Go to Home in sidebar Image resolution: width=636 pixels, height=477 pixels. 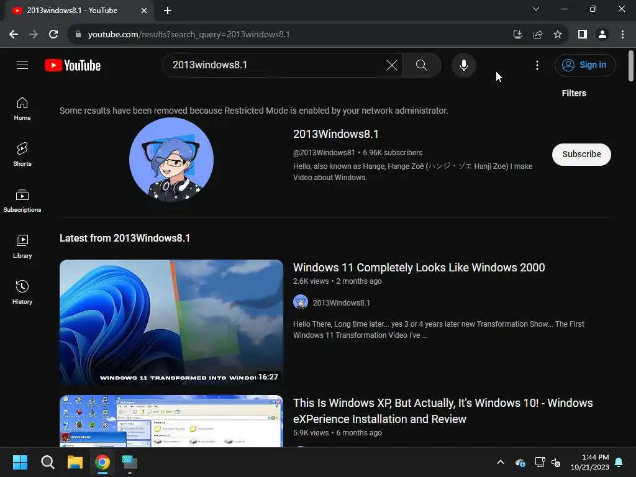pos(22,109)
